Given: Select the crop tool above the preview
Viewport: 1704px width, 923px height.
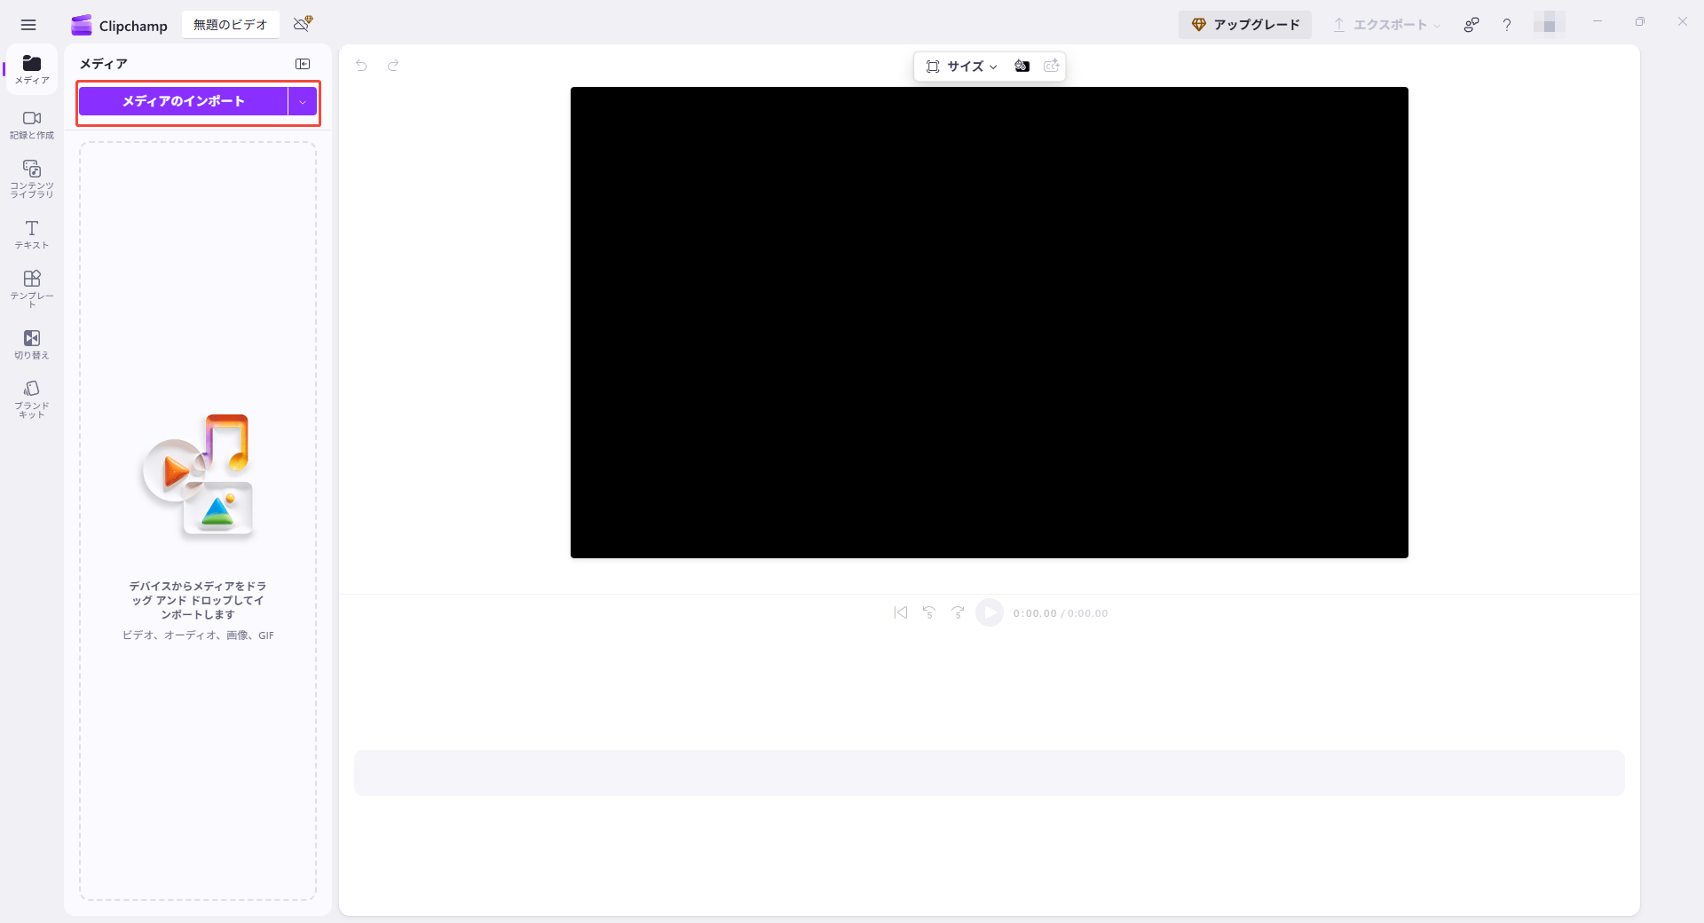Looking at the screenshot, I should (931, 66).
